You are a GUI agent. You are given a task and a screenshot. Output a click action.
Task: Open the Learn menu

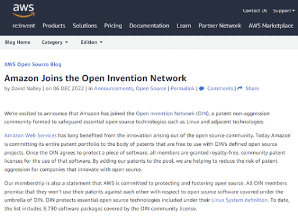click(184, 26)
